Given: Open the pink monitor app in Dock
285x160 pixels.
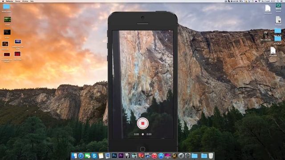Looking at the screenshot, I should tap(167, 156).
